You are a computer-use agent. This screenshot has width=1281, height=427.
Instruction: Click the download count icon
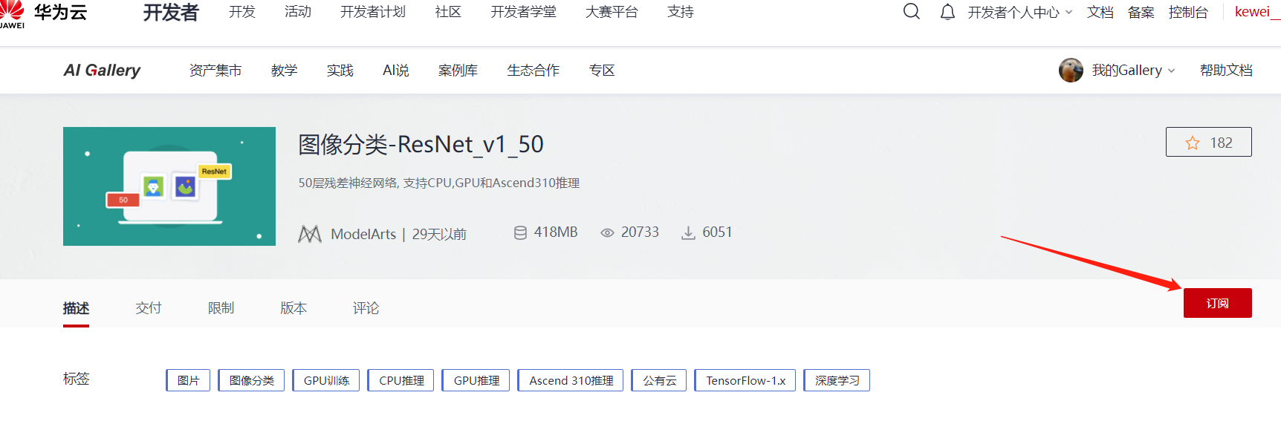click(689, 232)
